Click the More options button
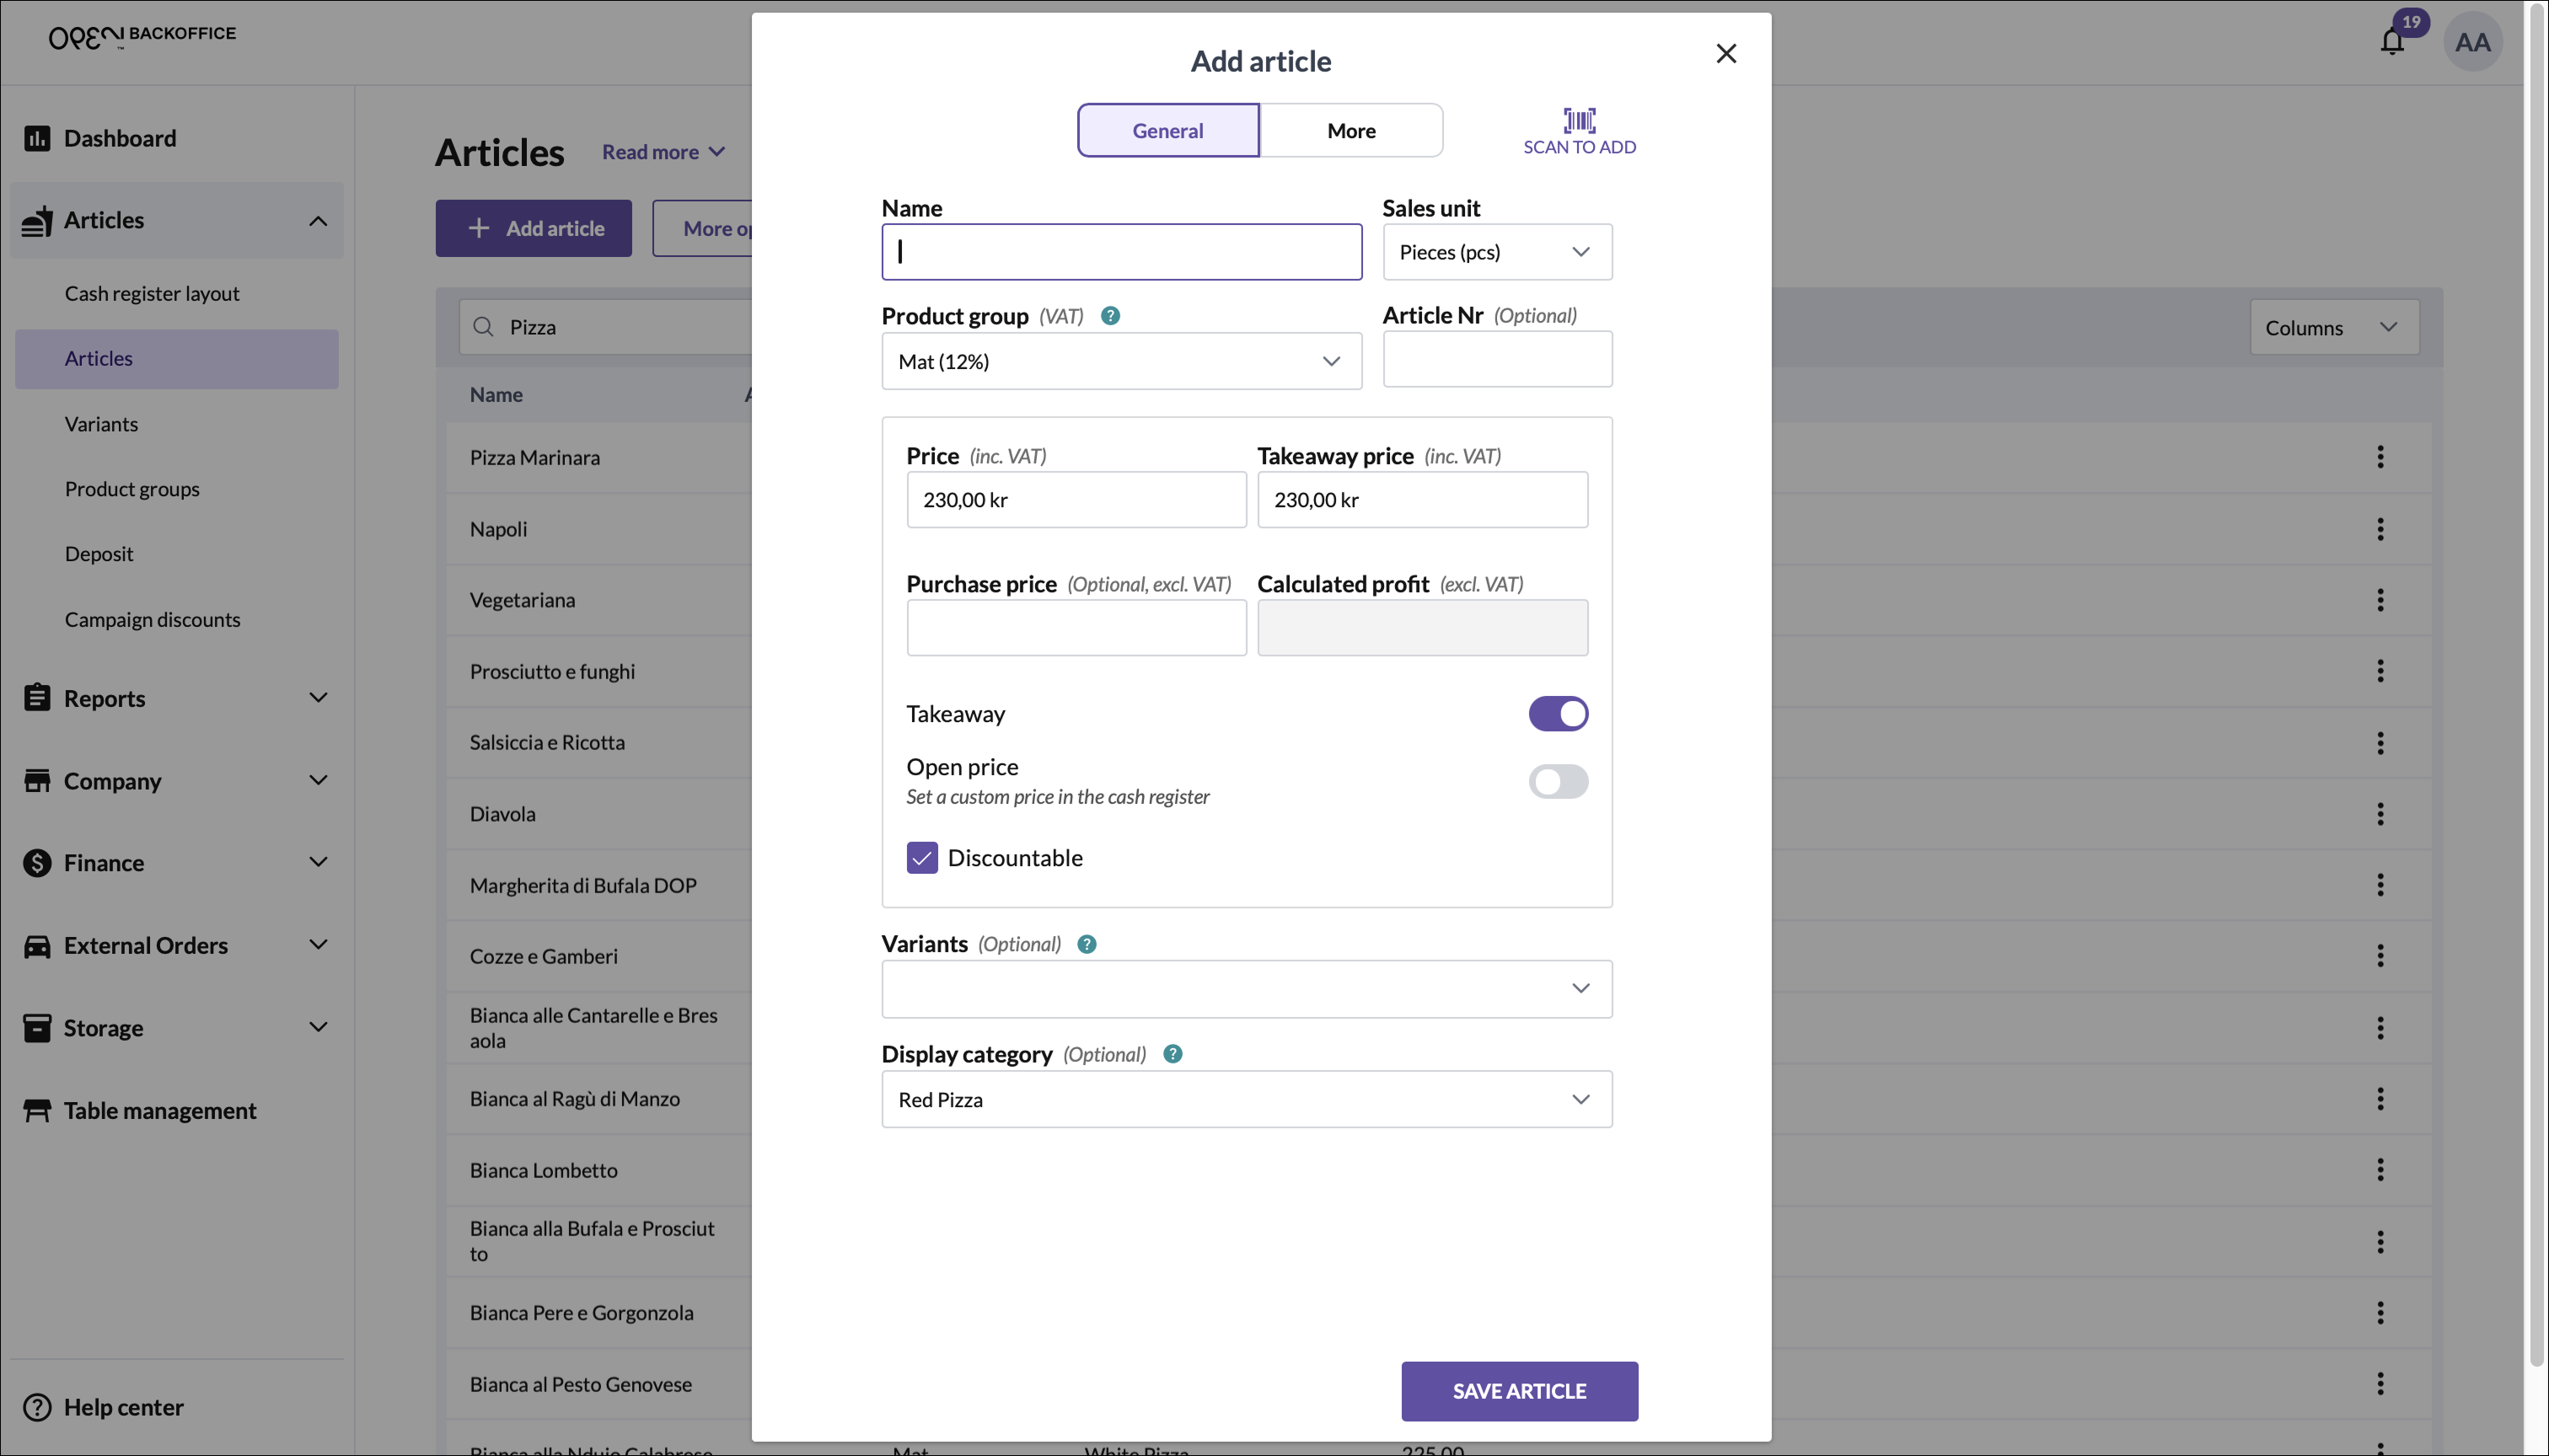Viewport: 2549px width, 1456px height. click(703, 228)
